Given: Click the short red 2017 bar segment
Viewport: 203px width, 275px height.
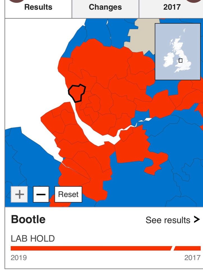Looking at the screenshot, I should coord(188,248).
